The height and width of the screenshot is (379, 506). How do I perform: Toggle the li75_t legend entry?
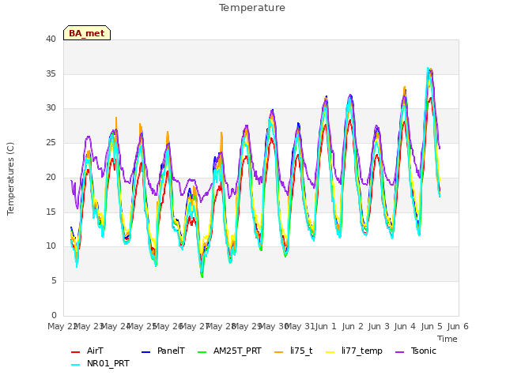pos(293,351)
